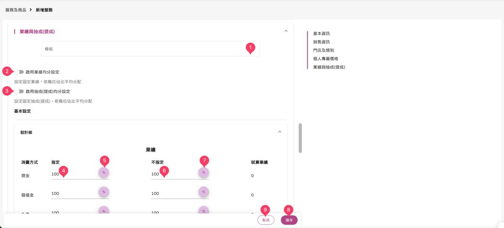The width and height of the screenshot is (504, 228).
Task: Click the 取消 cancel button
Action: pos(266,220)
